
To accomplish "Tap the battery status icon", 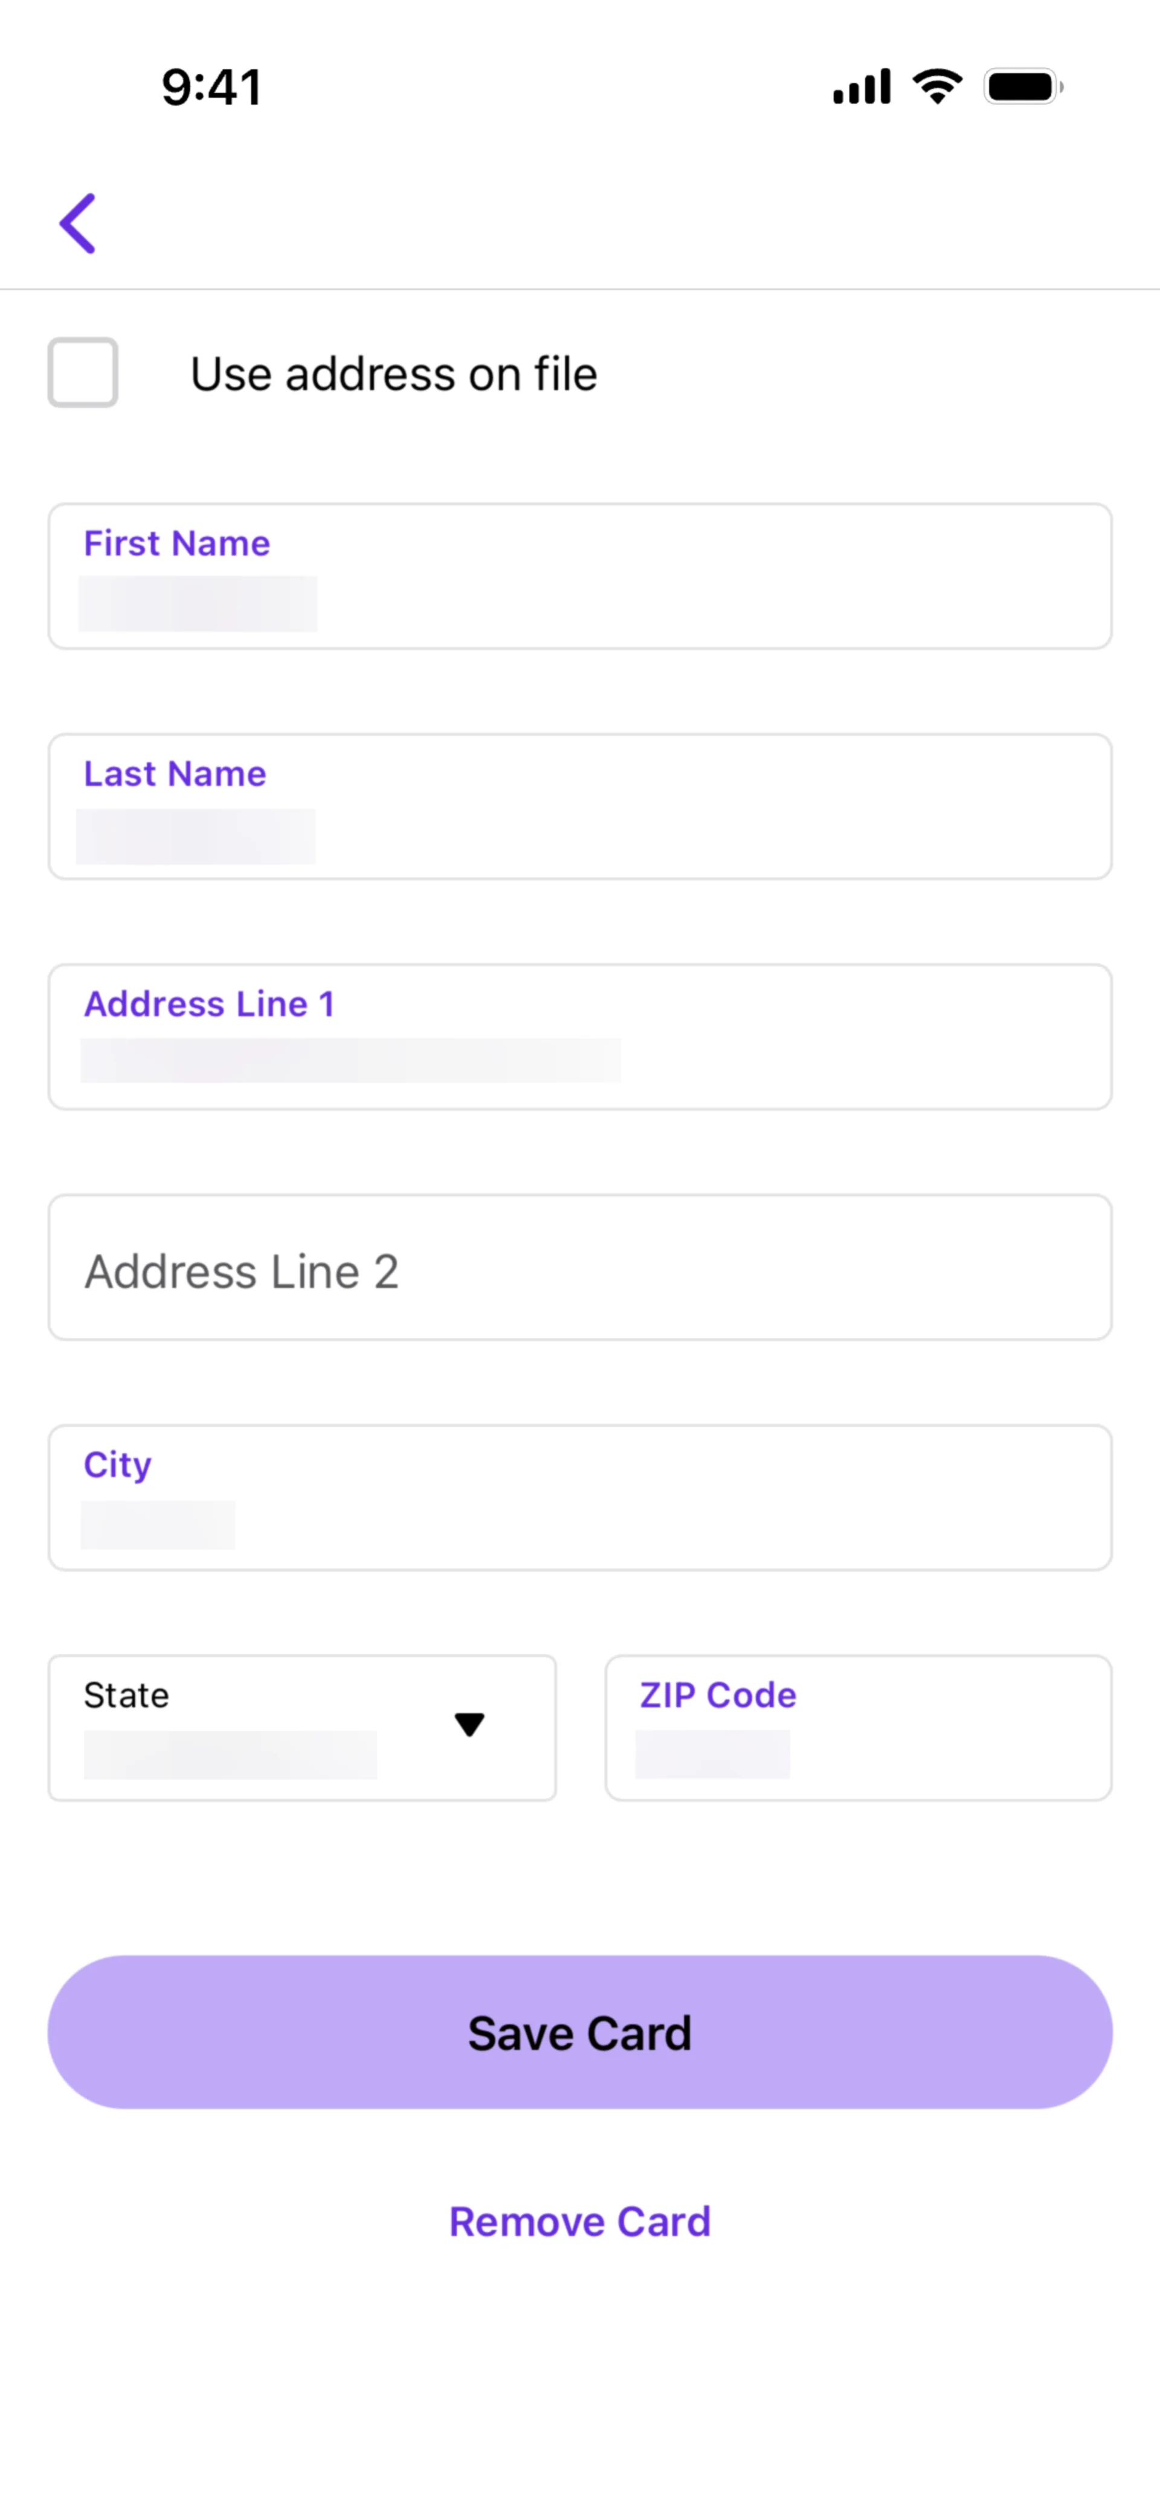I will [1022, 87].
